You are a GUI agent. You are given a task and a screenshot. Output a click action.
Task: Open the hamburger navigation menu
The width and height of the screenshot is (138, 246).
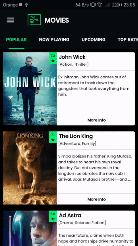[11, 20]
